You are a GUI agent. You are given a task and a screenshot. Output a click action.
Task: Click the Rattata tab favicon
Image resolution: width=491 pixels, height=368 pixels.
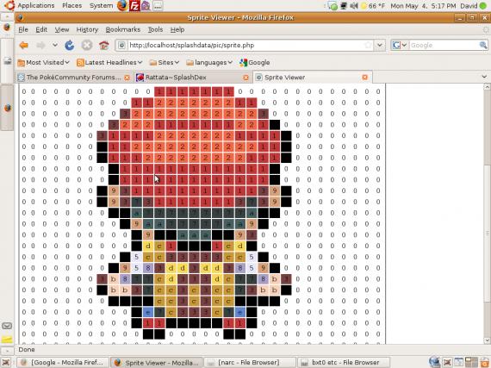(x=140, y=78)
